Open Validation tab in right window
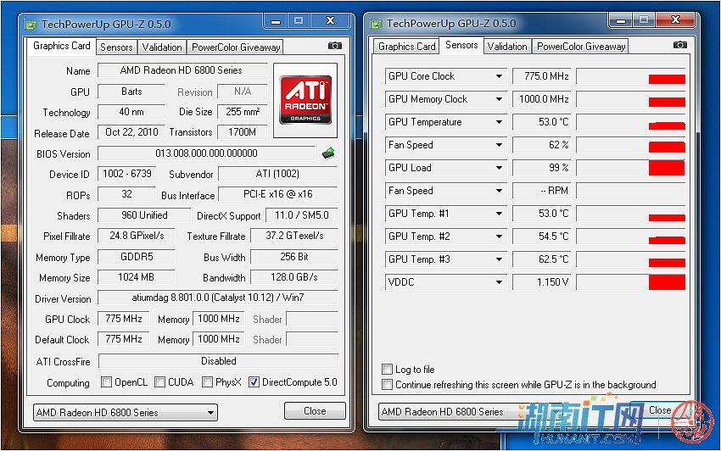Viewport: 721px width, 451px height. pos(507,46)
